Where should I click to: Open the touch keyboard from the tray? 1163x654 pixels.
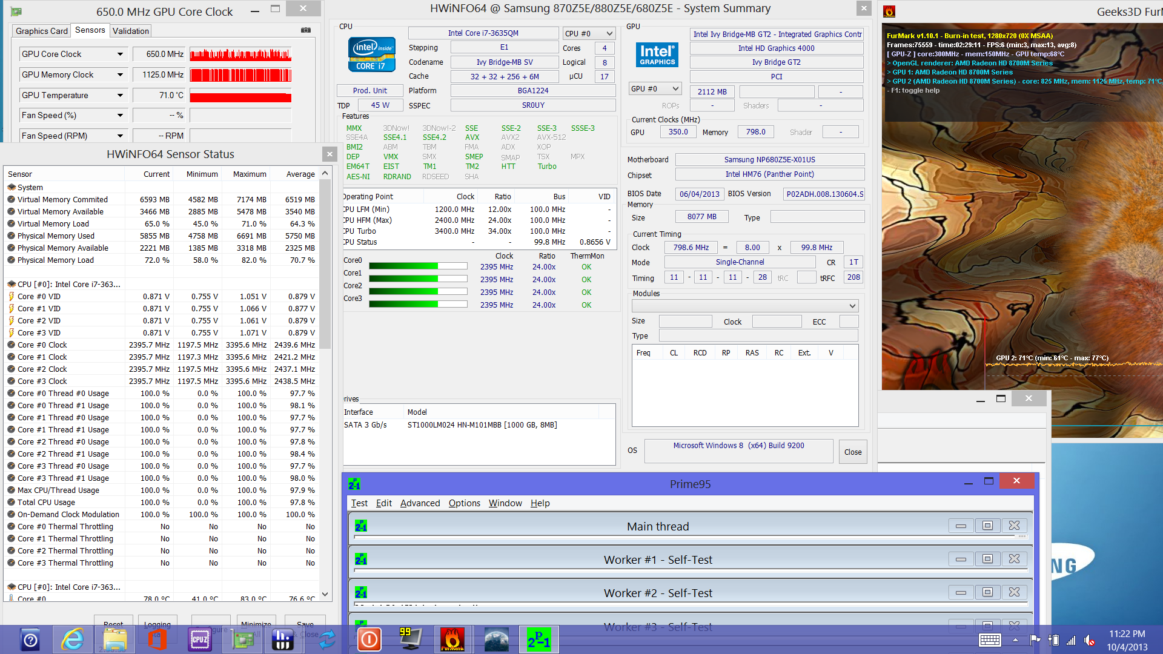pos(990,640)
